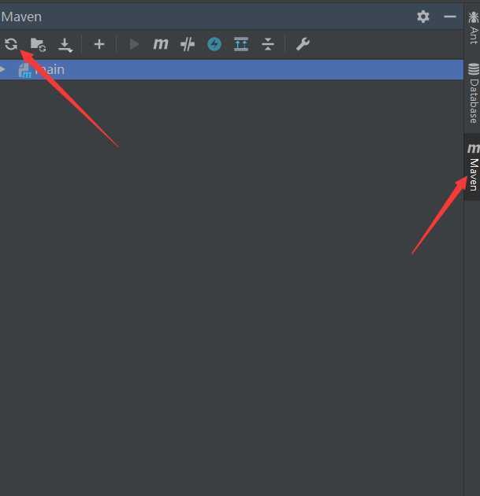Select the main Maven project row
Screen dimensions: 480x496
232,69
